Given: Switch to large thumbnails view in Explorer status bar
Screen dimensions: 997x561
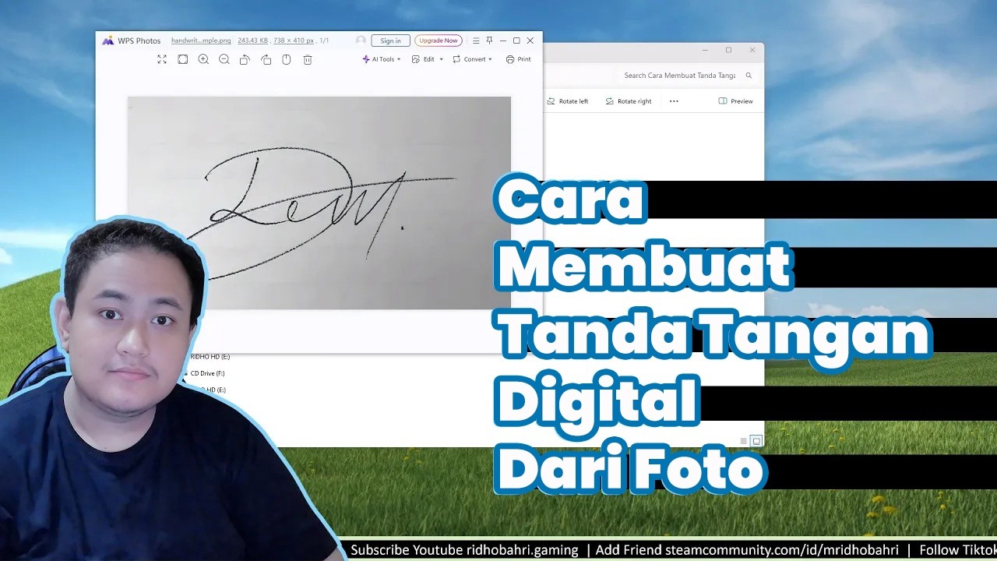Looking at the screenshot, I should point(756,441).
